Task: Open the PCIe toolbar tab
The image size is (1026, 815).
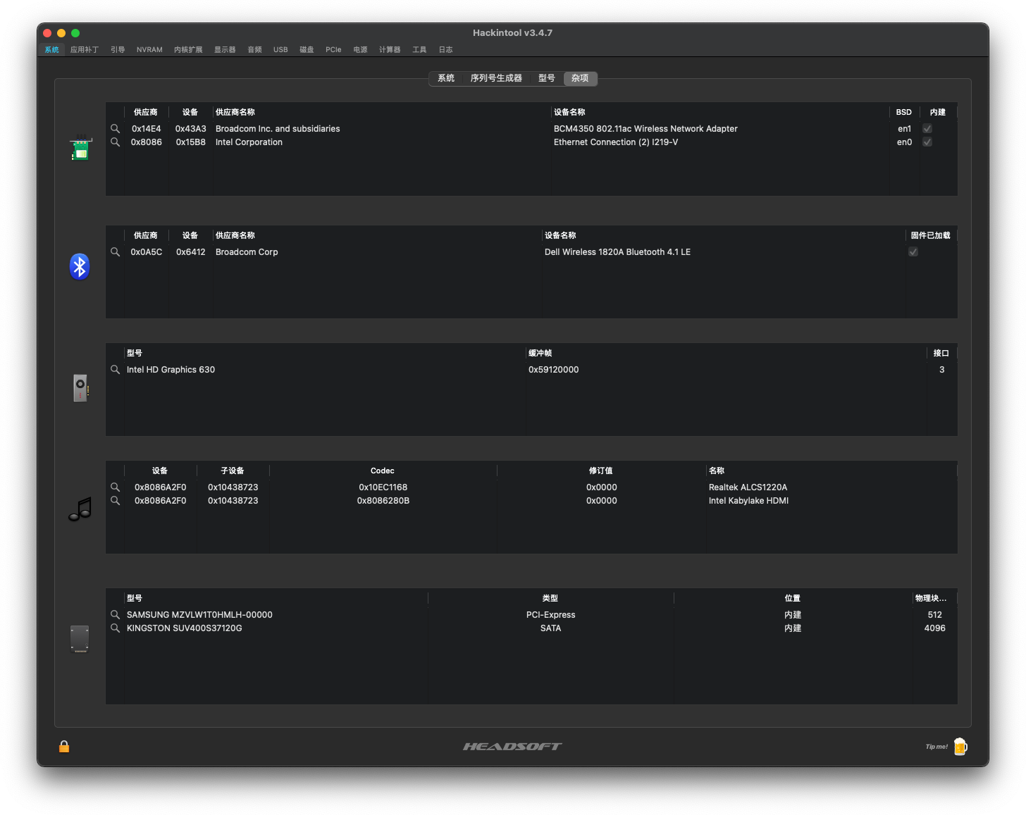Action: click(333, 50)
